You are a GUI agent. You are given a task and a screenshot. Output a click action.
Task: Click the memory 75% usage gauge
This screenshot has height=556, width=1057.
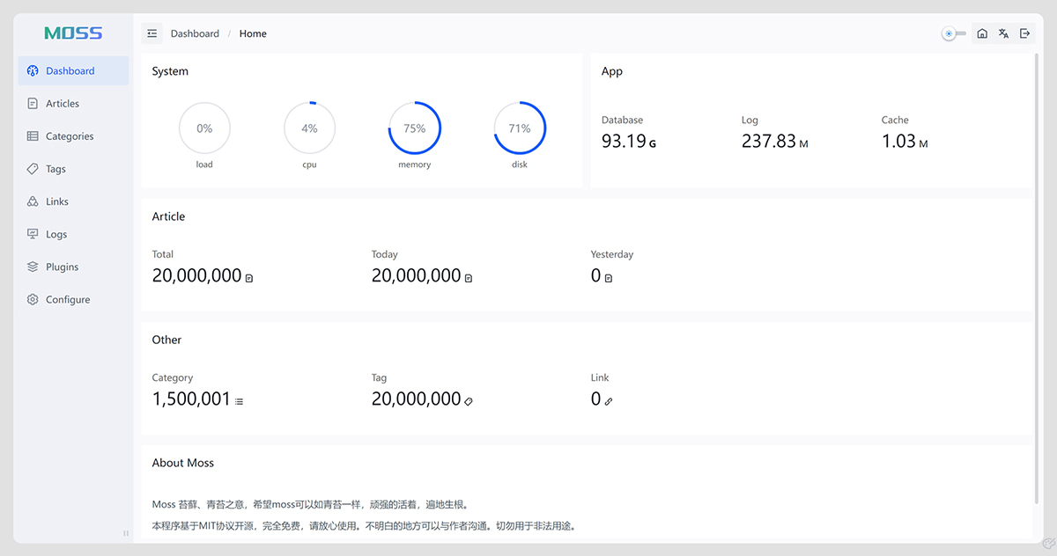415,128
